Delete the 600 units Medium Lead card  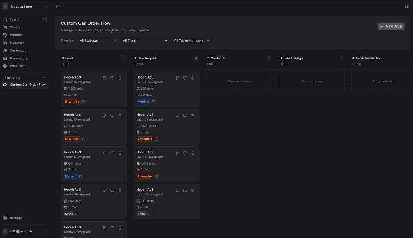tap(120, 153)
